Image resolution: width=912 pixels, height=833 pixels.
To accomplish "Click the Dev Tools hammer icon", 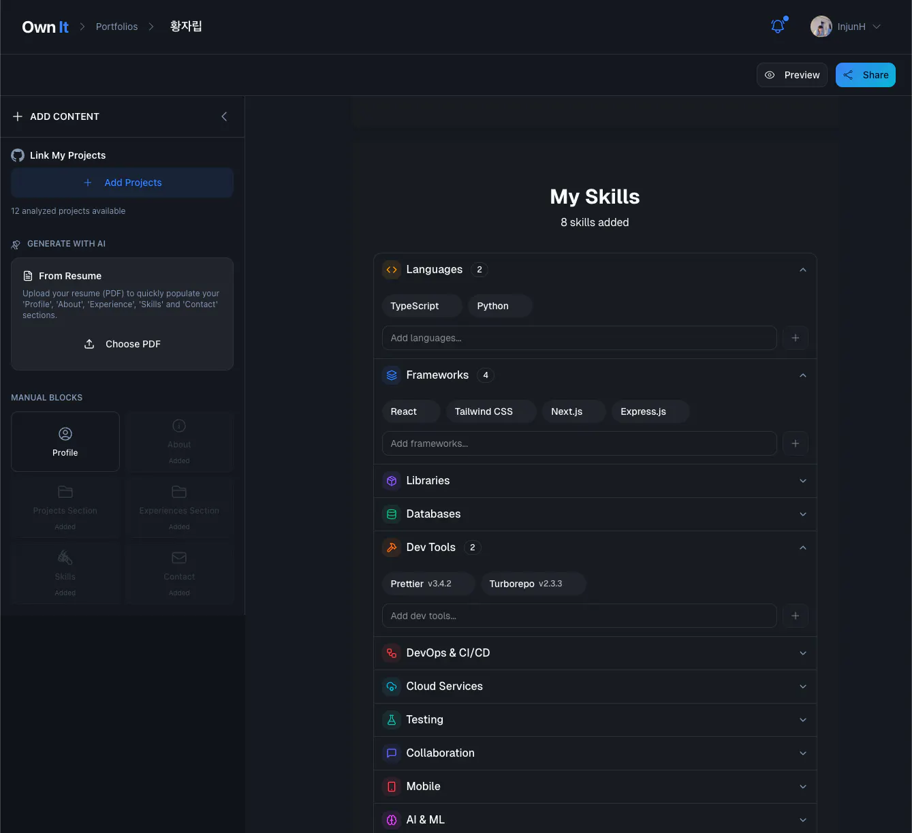I will (x=392, y=548).
